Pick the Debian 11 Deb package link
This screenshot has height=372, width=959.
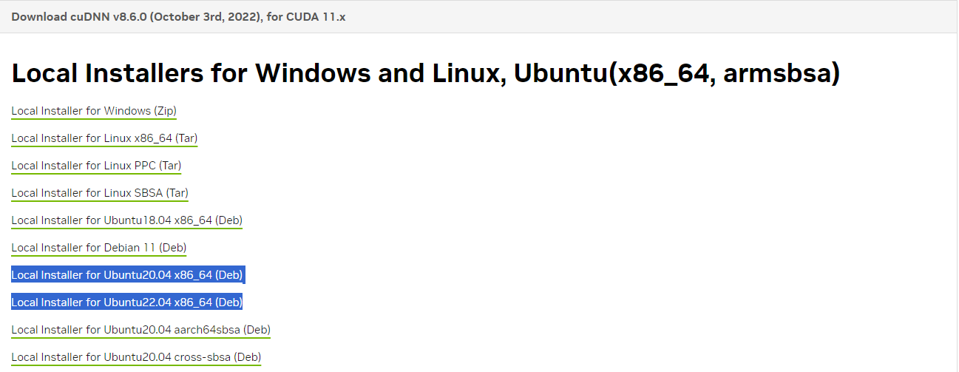point(99,248)
